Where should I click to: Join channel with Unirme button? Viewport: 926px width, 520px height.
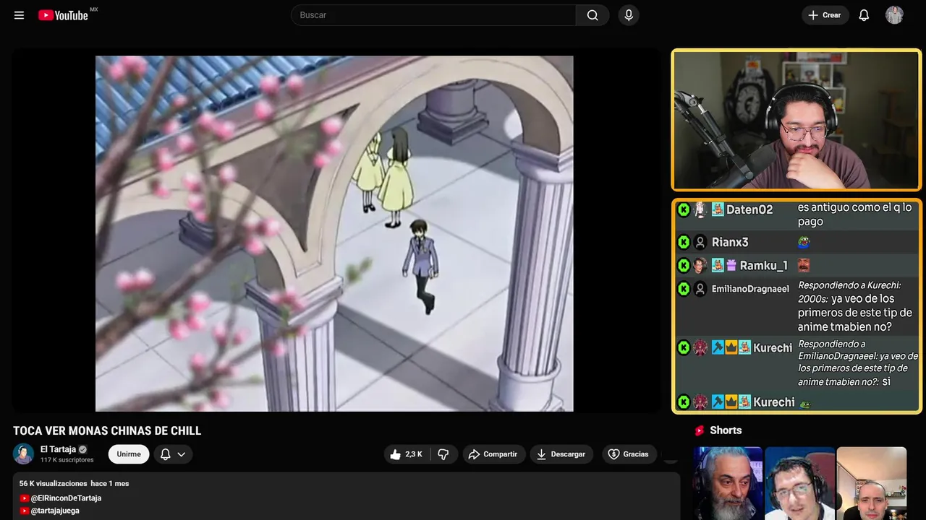[x=129, y=454]
